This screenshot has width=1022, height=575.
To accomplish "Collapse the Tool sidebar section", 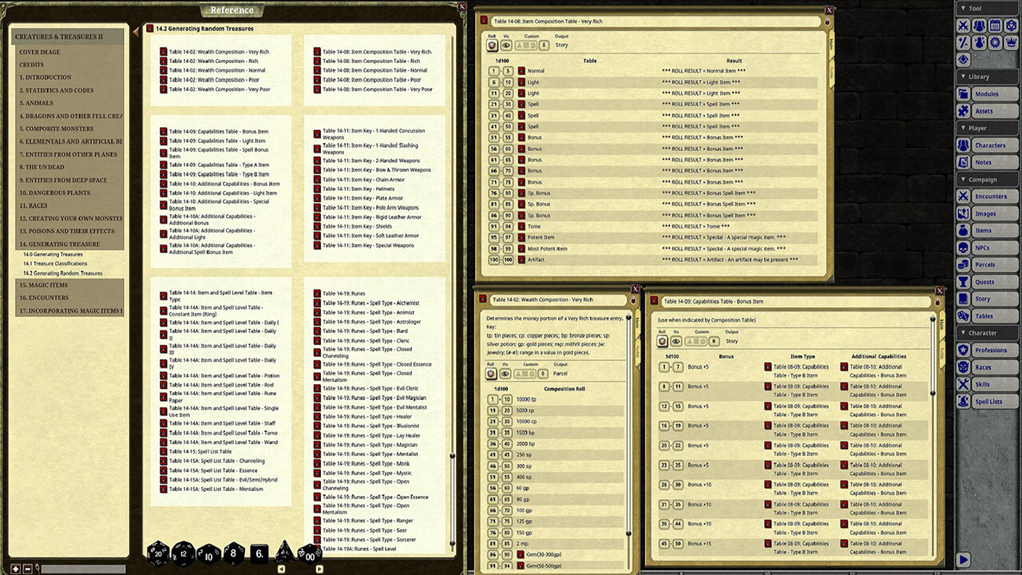I will point(963,8).
